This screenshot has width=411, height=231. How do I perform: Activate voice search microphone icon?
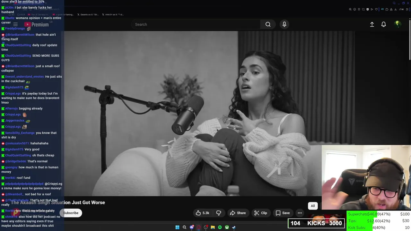[284, 24]
